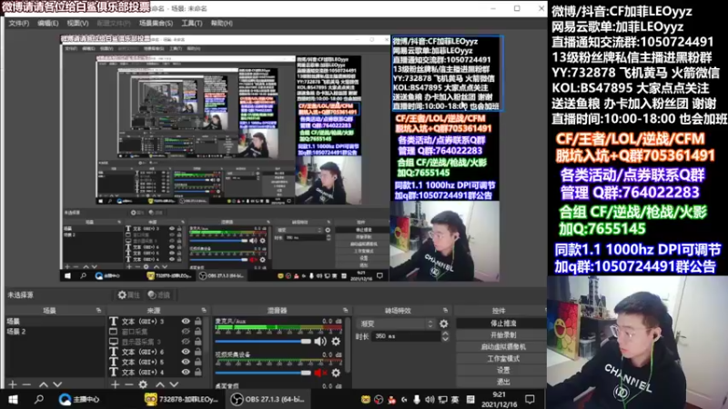Toggle the lock on 文本 (GDI+) 4
This screenshot has width=728, height=409.
point(198,372)
